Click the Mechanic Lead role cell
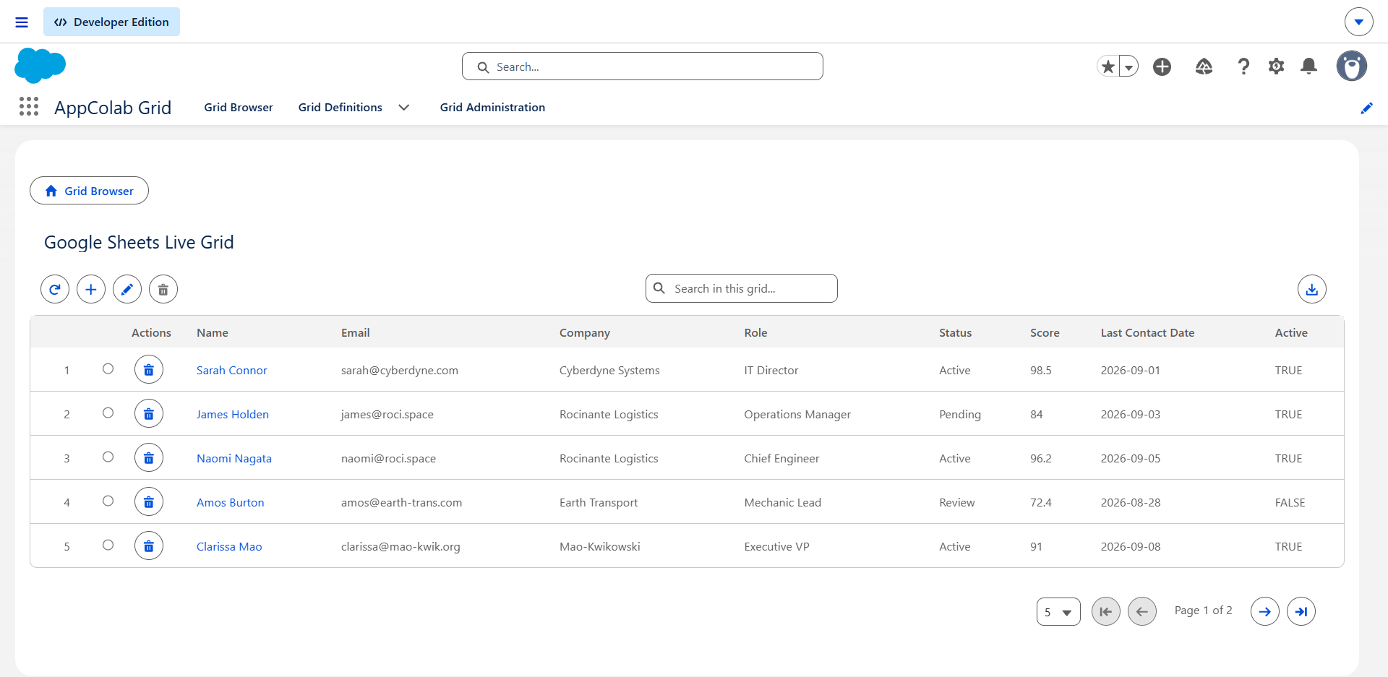Screen dimensions: 1388x677 (x=783, y=502)
